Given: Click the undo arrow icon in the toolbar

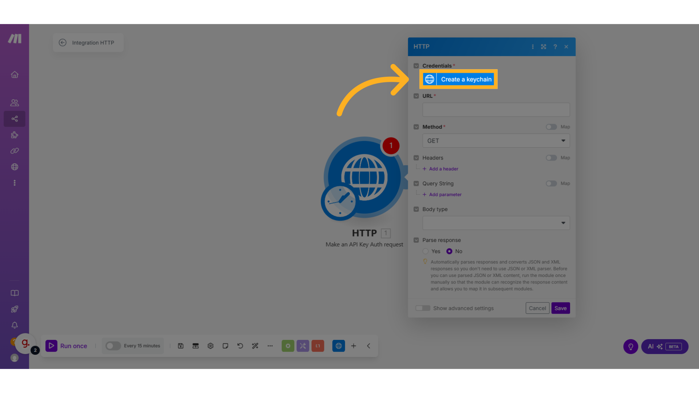Looking at the screenshot, I should 240,346.
